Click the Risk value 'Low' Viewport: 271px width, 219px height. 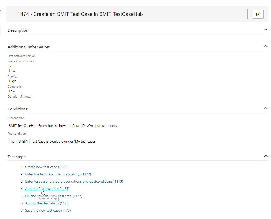click(12, 71)
